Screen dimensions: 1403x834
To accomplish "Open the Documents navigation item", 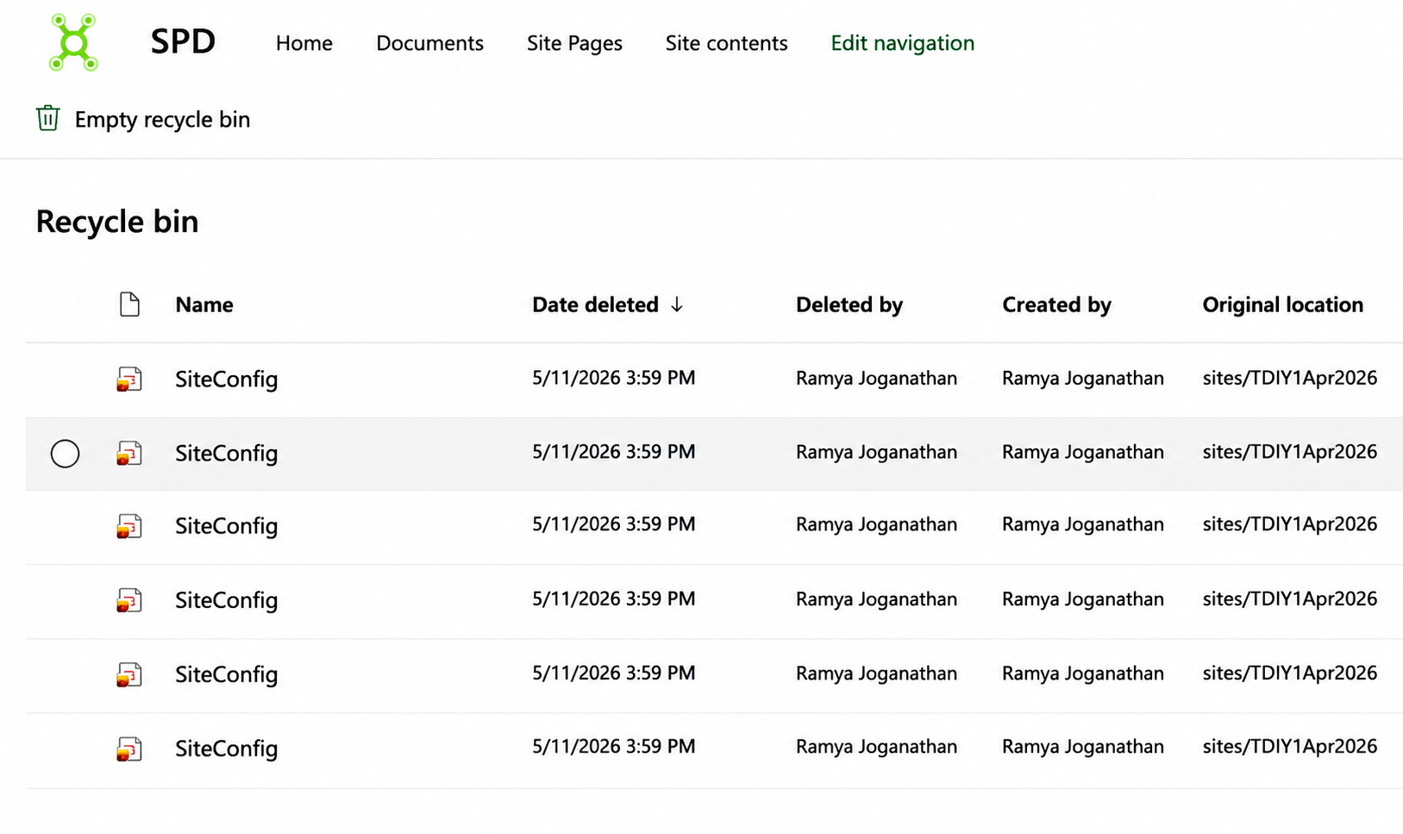I will [429, 43].
